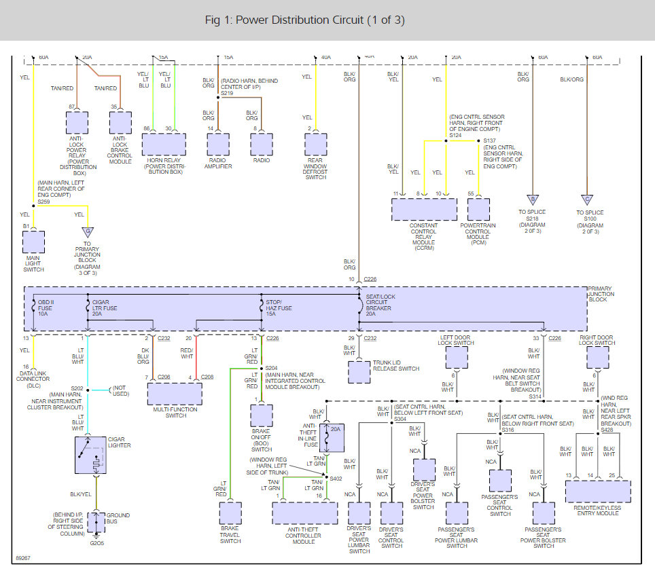
Task: Click the 'DK BLU/ORG' wire label
Action: [x=143, y=356]
